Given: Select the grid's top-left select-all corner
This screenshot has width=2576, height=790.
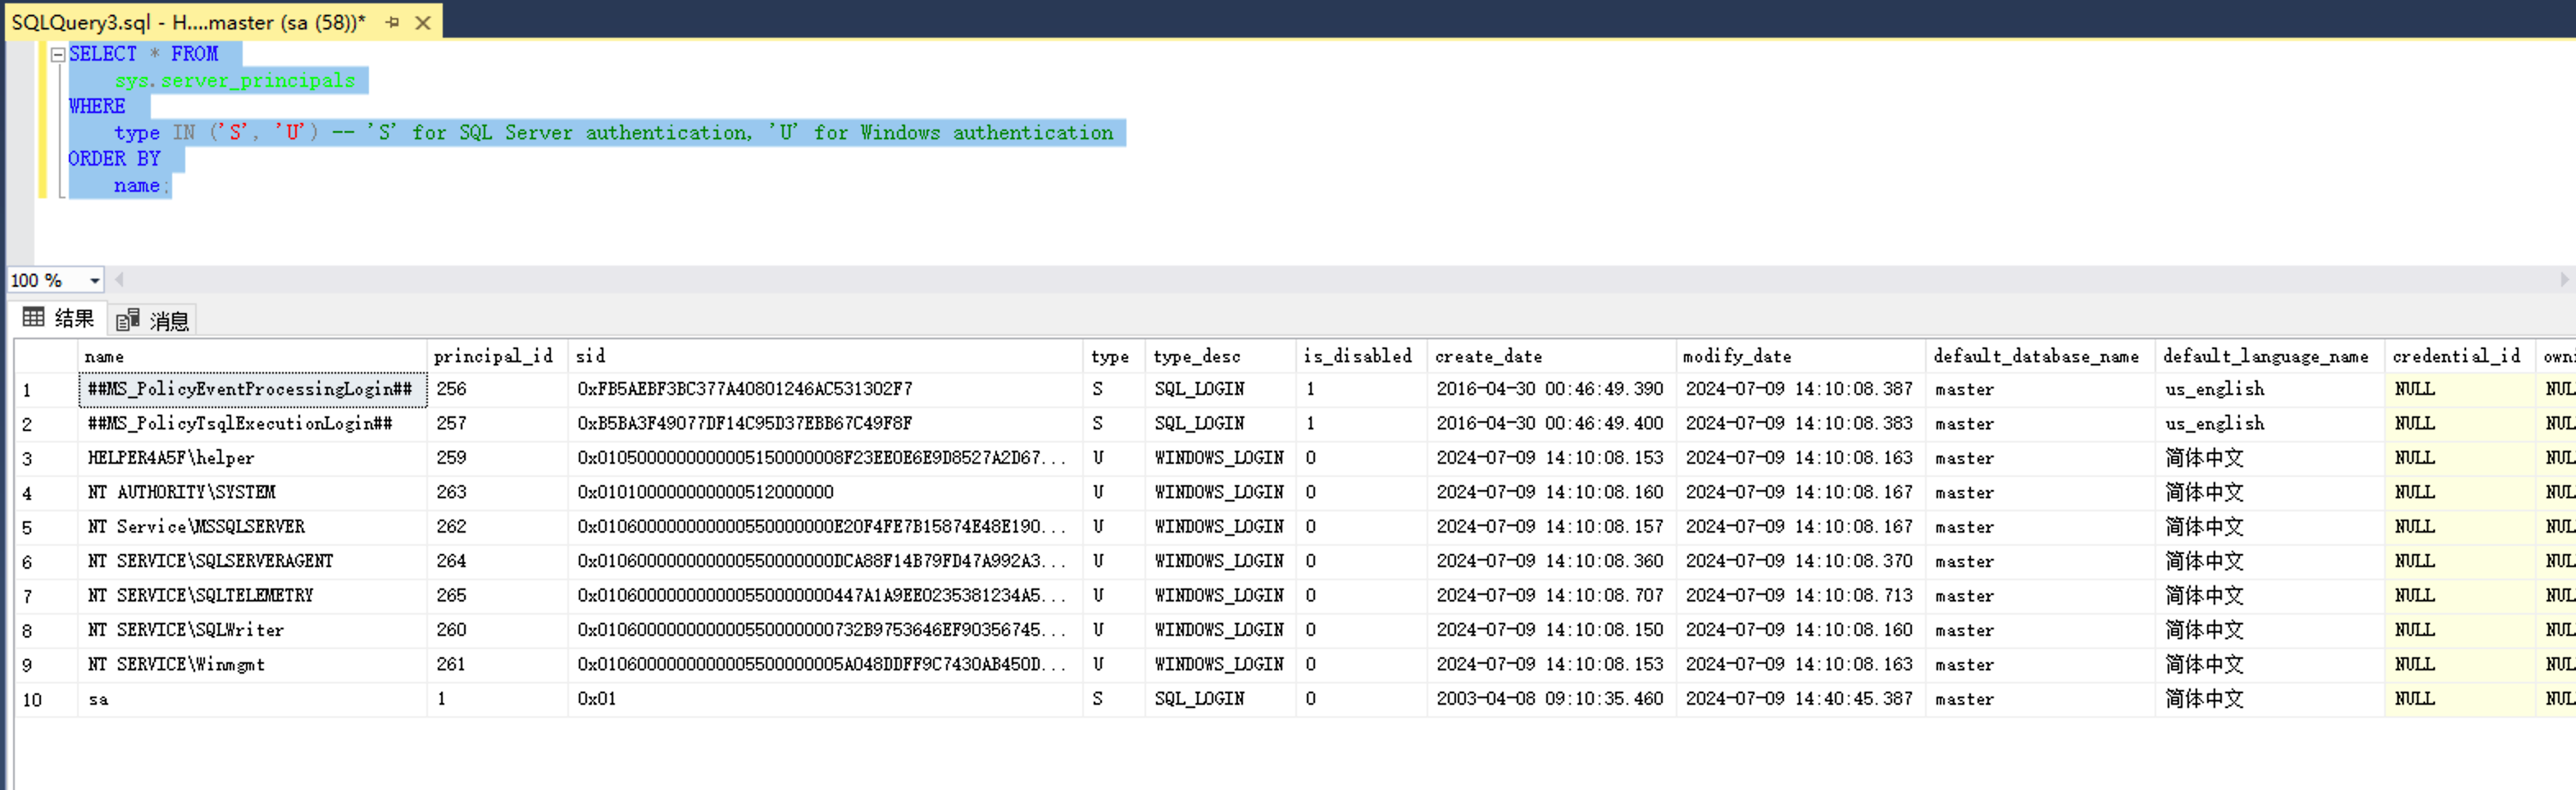Looking at the screenshot, I should click(45, 356).
